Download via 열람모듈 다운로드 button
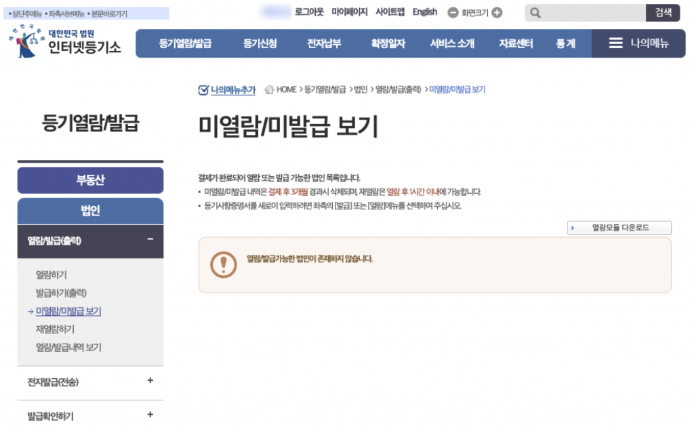The height and width of the screenshot is (429, 694). (x=619, y=228)
